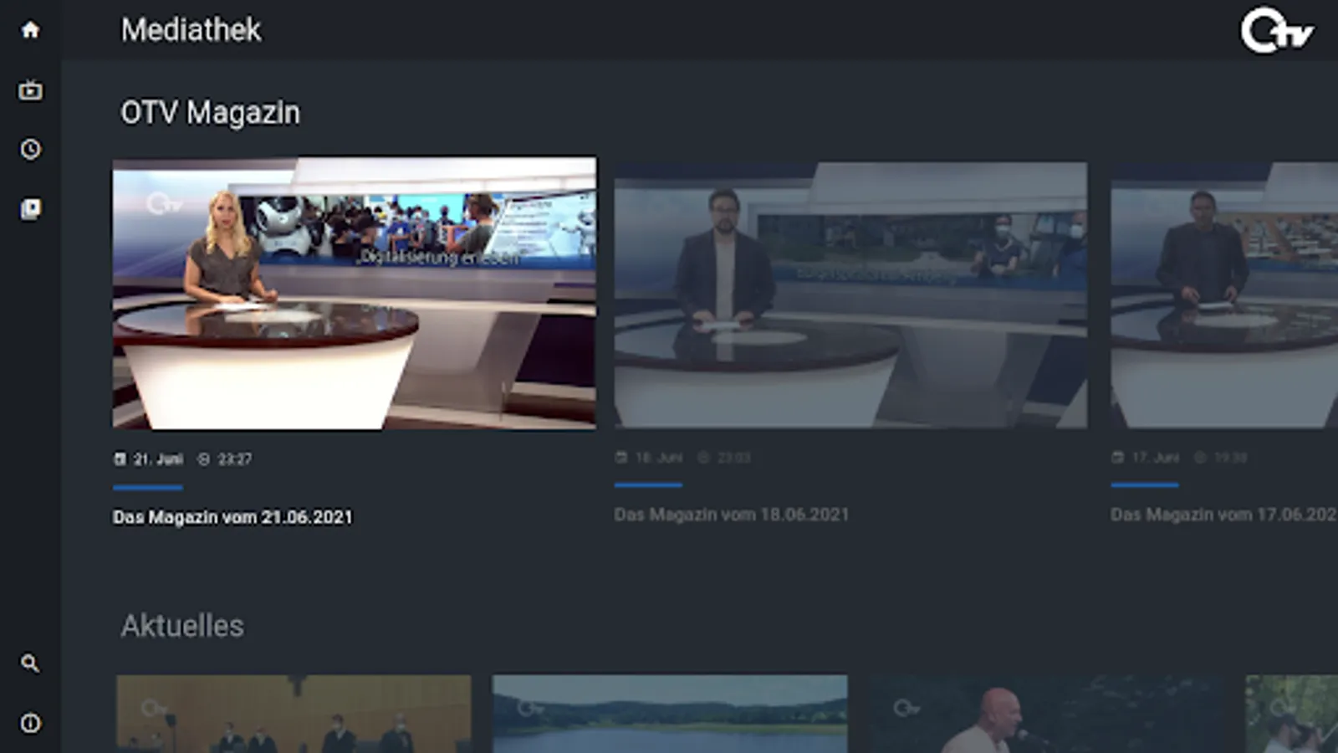Open title "Das Magazin vom 21.06.2021"

tap(232, 517)
